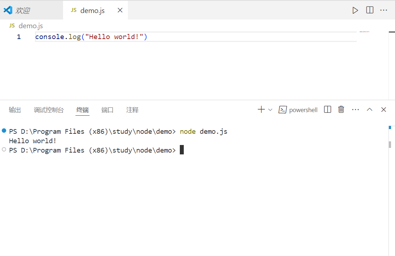
Task: Open terminal panel more actions ellipsis
Action: tap(355, 110)
